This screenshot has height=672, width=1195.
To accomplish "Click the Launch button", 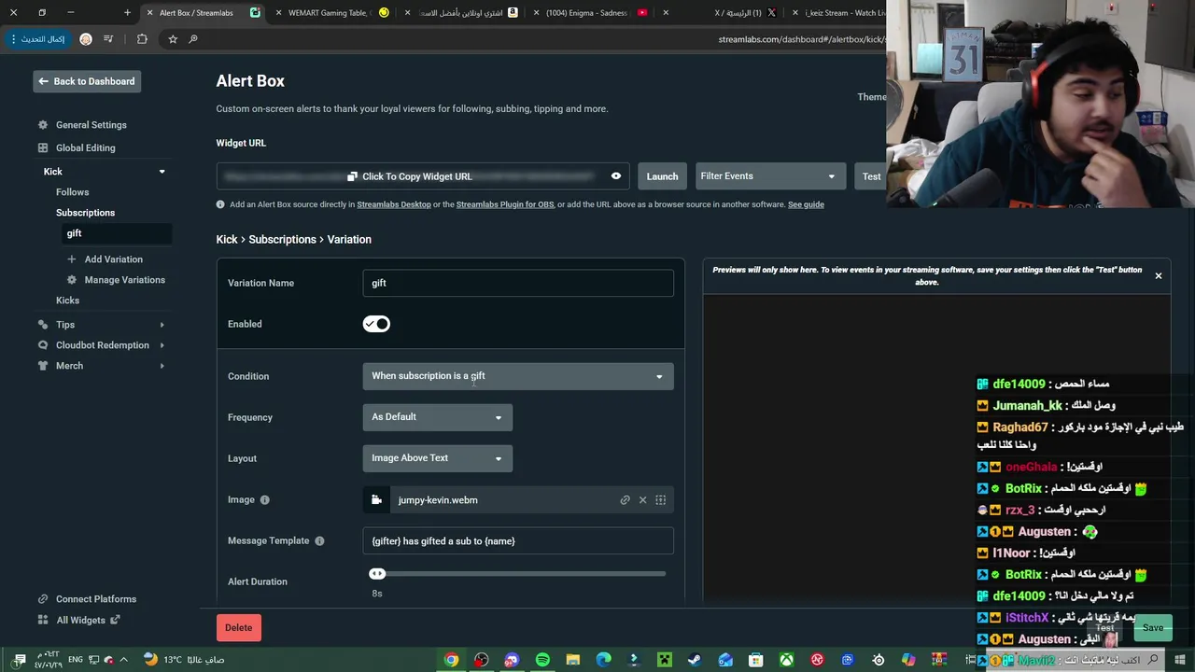I will click(x=662, y=176).
